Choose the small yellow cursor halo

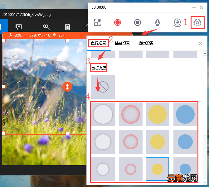click(x=158, y=169)
